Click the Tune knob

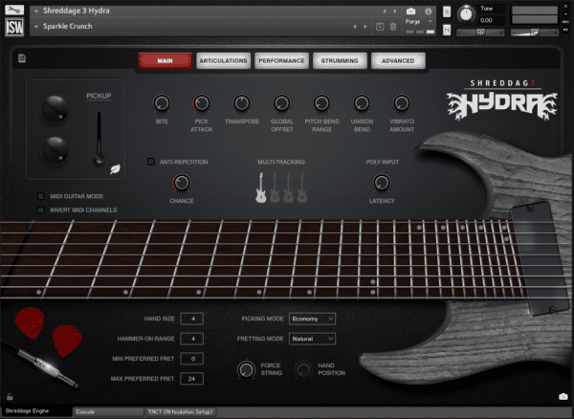point(467,14)
